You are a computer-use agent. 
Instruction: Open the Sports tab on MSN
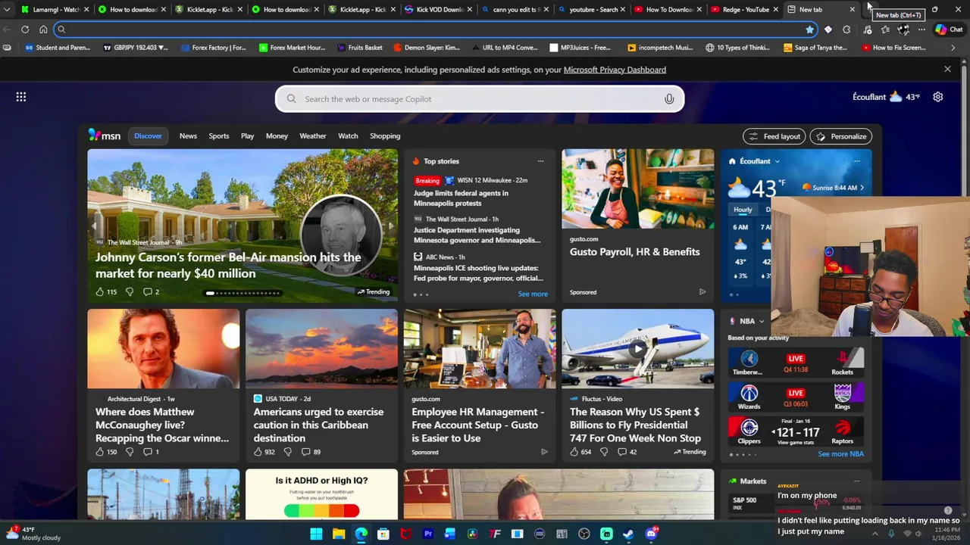click(219, 136)
